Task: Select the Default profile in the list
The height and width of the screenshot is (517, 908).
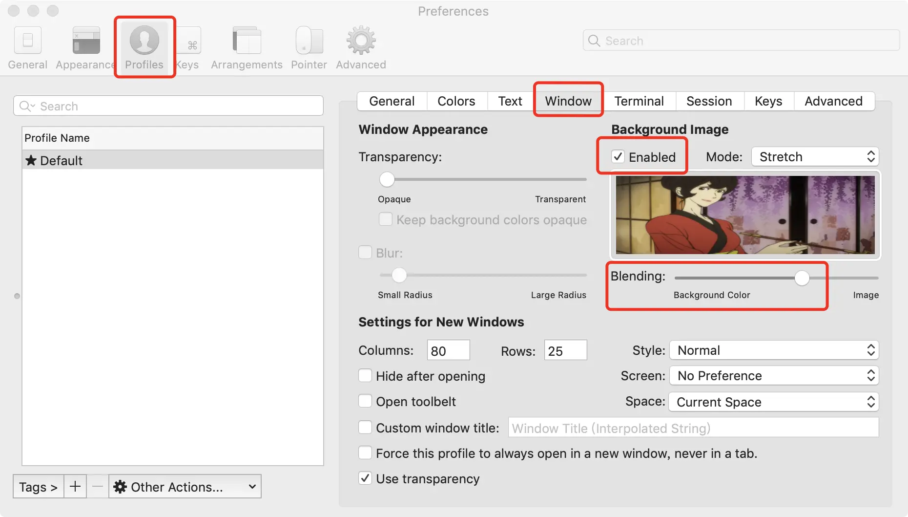Action: tap(173, 160)
